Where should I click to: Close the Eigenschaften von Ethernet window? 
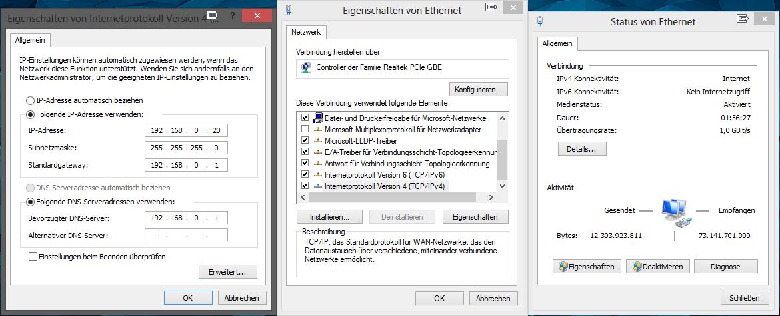513,7
